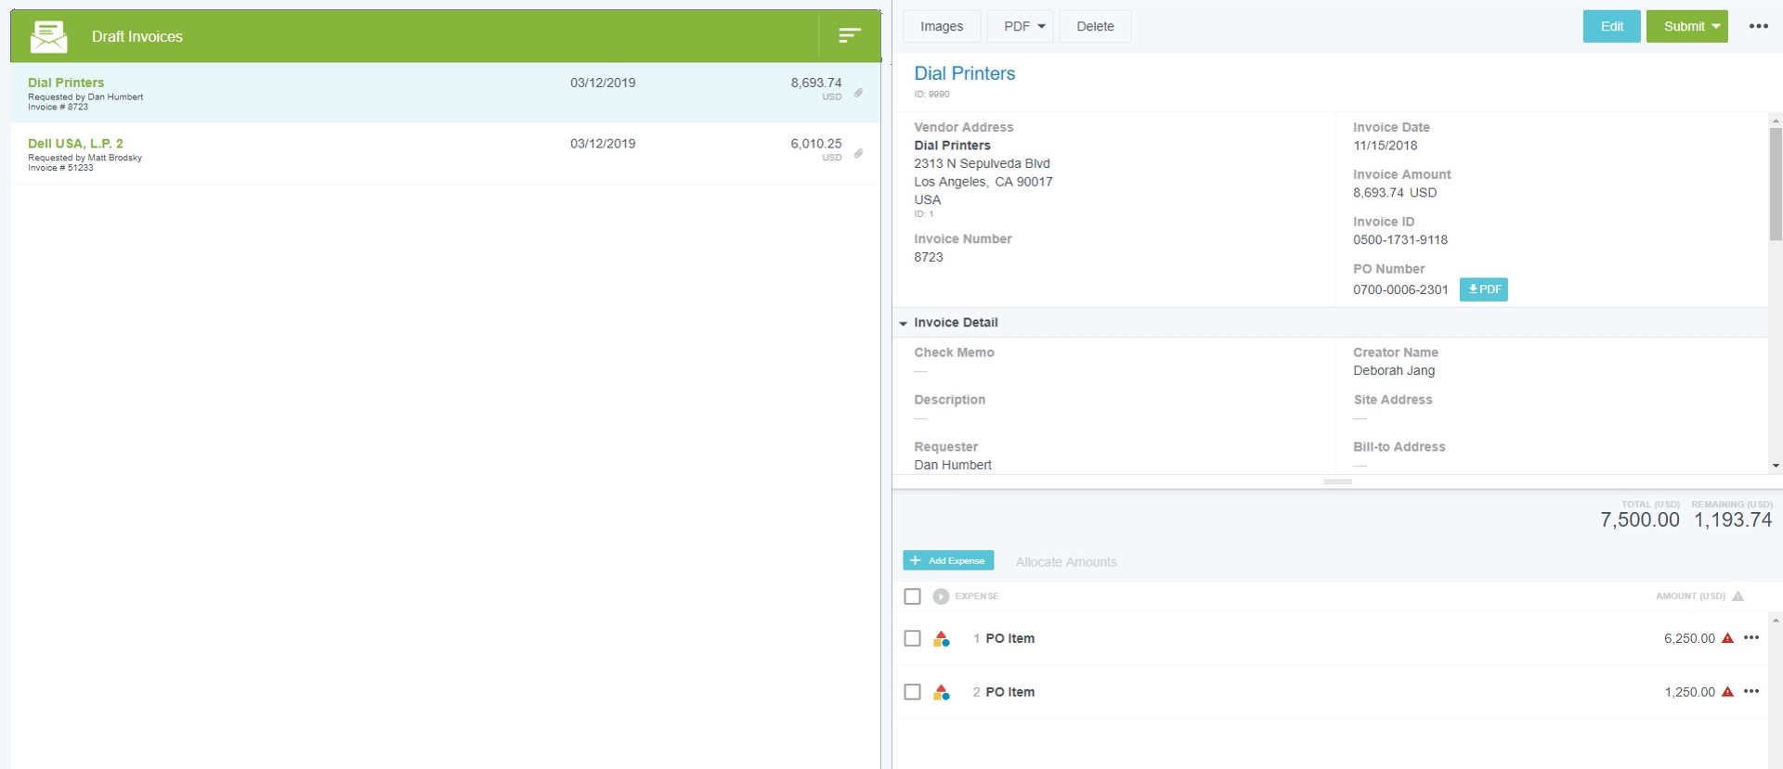
Task: Open the Submit dropdown button
Action: point(1686,26)
